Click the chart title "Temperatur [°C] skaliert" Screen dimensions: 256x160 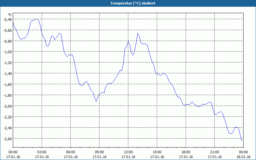128,3
